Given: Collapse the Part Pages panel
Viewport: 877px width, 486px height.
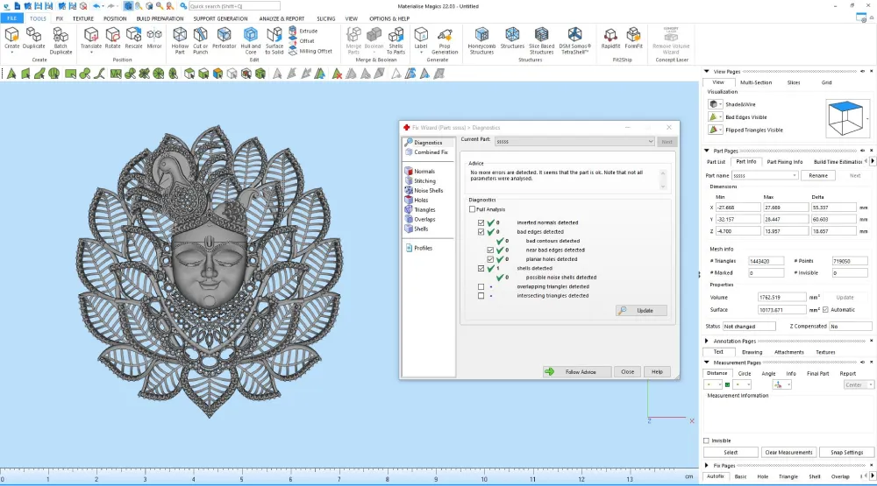Looking at the screenshot, I should (706, 151).
